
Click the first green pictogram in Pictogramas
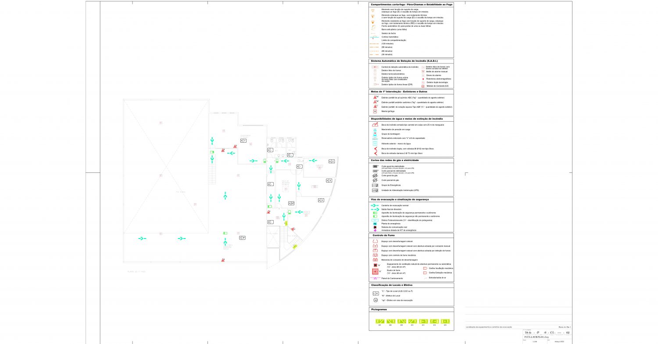380,321
